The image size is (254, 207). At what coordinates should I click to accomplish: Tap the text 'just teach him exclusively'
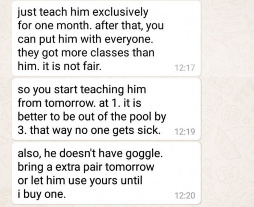pos(83,12)
